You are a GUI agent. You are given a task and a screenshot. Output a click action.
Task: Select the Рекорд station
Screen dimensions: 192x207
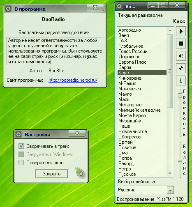point(142,163)
